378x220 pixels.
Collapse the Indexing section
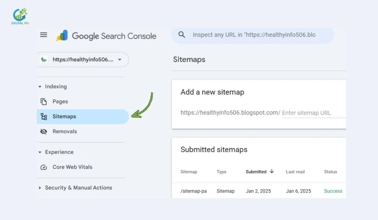pyautogui.click(x=40, y=86)
